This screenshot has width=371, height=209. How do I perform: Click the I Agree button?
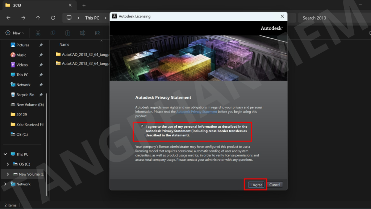point(256,185)
